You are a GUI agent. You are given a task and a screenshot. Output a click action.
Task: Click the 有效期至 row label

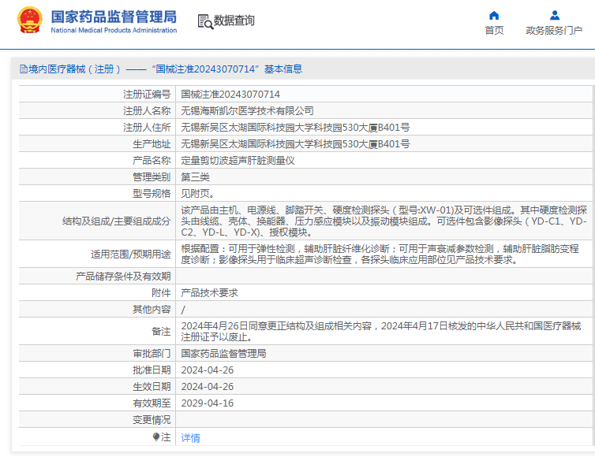[x=152, y=403]
